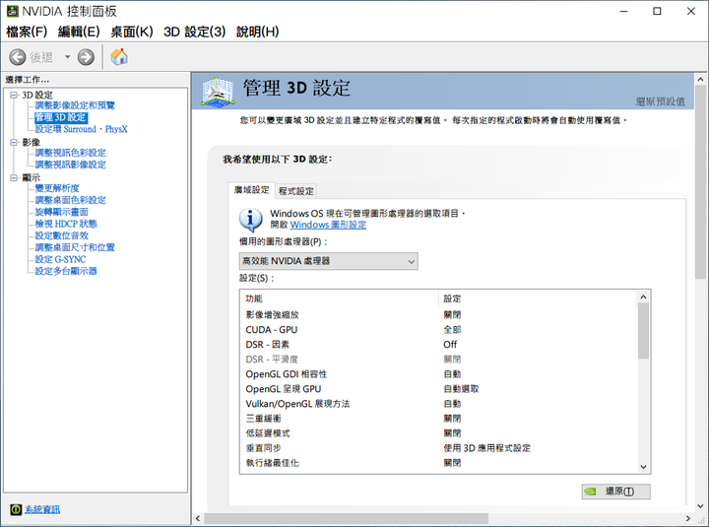Select the 低延遲模式 setting row
The height and width of the screenshot is (527, 709).
[x=438, y=433]
